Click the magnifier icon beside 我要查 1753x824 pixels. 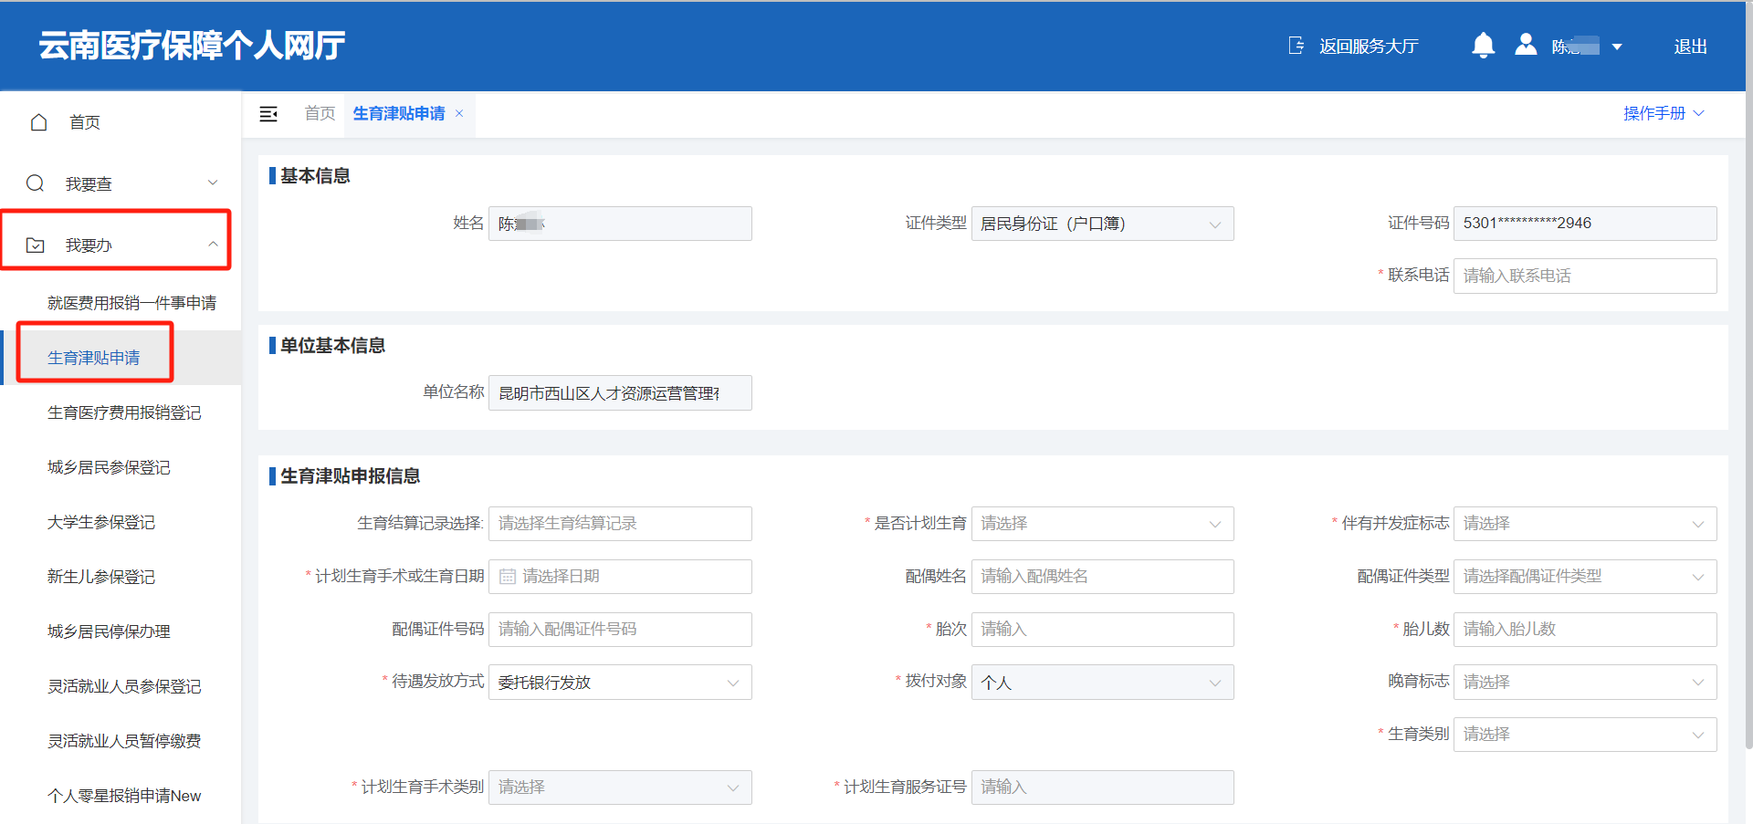36,183
